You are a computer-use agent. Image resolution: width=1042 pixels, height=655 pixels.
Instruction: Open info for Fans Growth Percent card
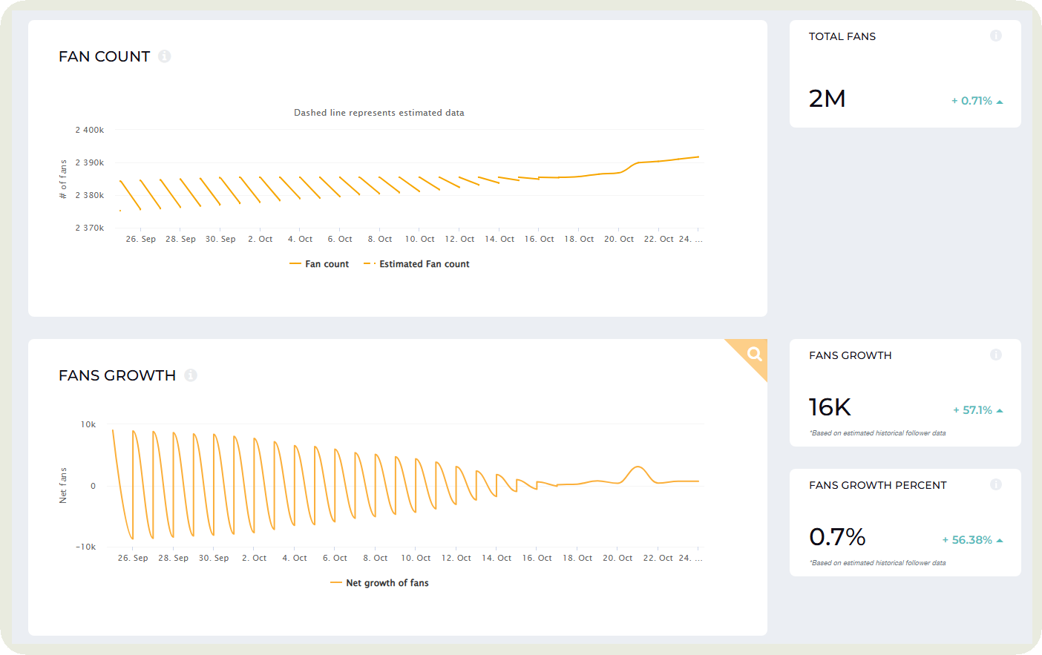click(x=996, y=484)
